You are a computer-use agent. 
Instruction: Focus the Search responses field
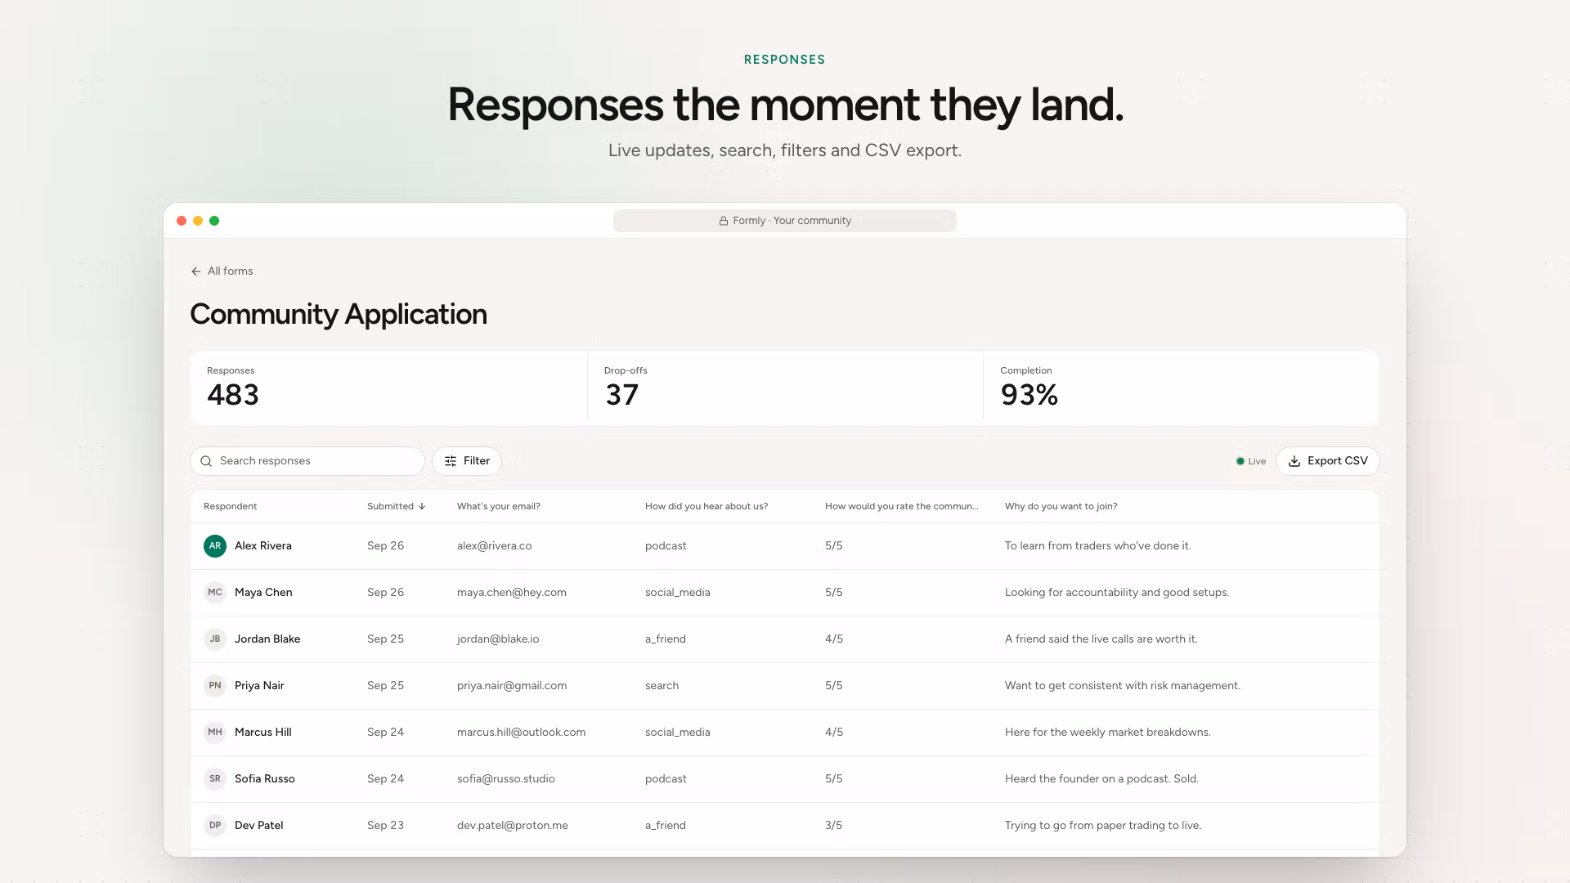pyautogui.click(x=307, y=461)
